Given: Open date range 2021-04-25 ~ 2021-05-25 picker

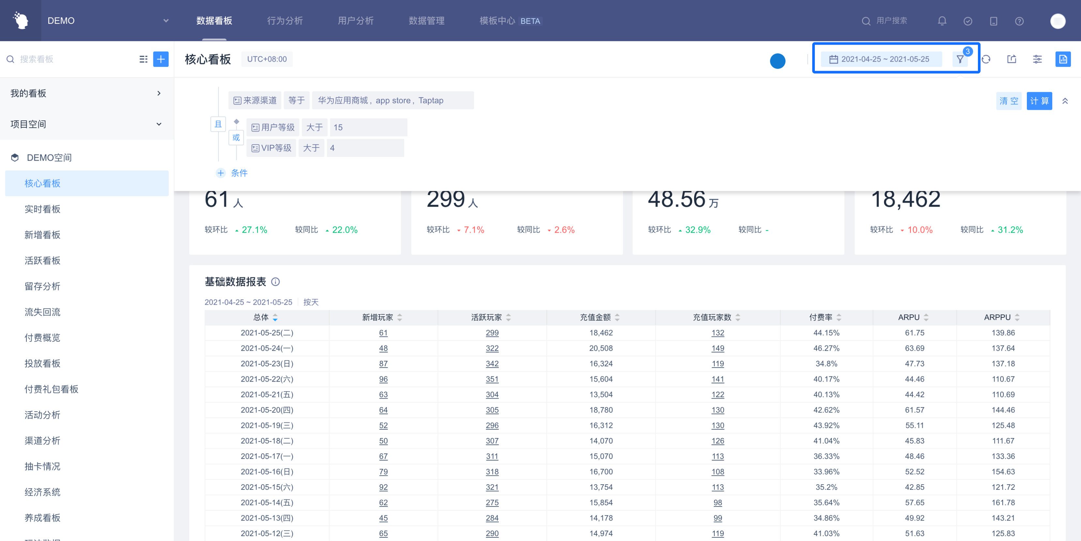Looking at the screenshot, I should click(x=885, y=59).
